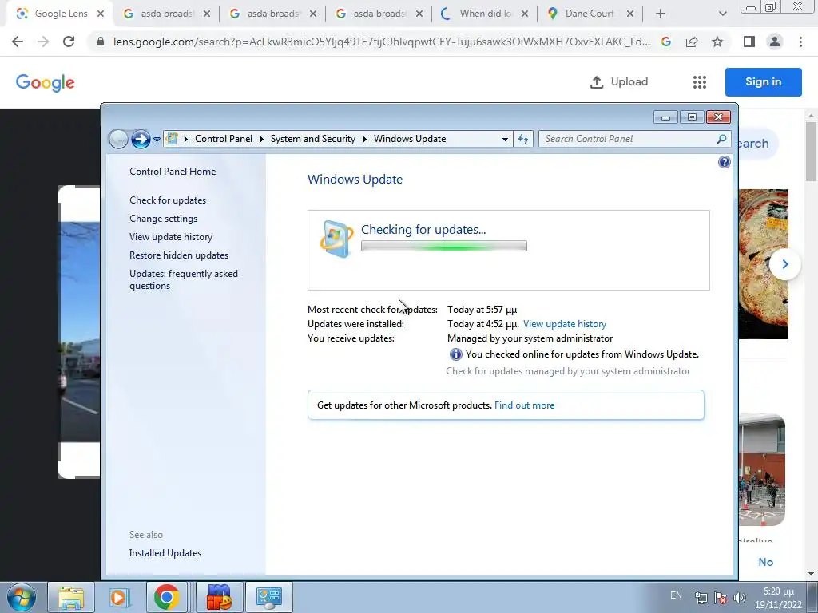The width and height of the screenshot is (818, 613).
Task: Click the Control Panel icon in address breadcrumb
Action: click(x=172, y=139)
